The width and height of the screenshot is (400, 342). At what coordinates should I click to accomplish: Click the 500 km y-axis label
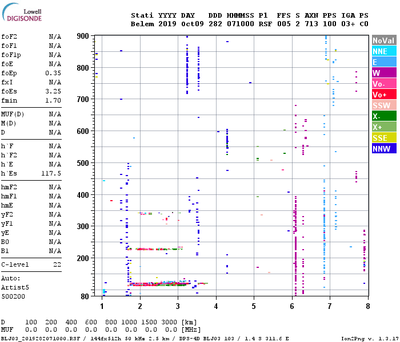[83, 163]
